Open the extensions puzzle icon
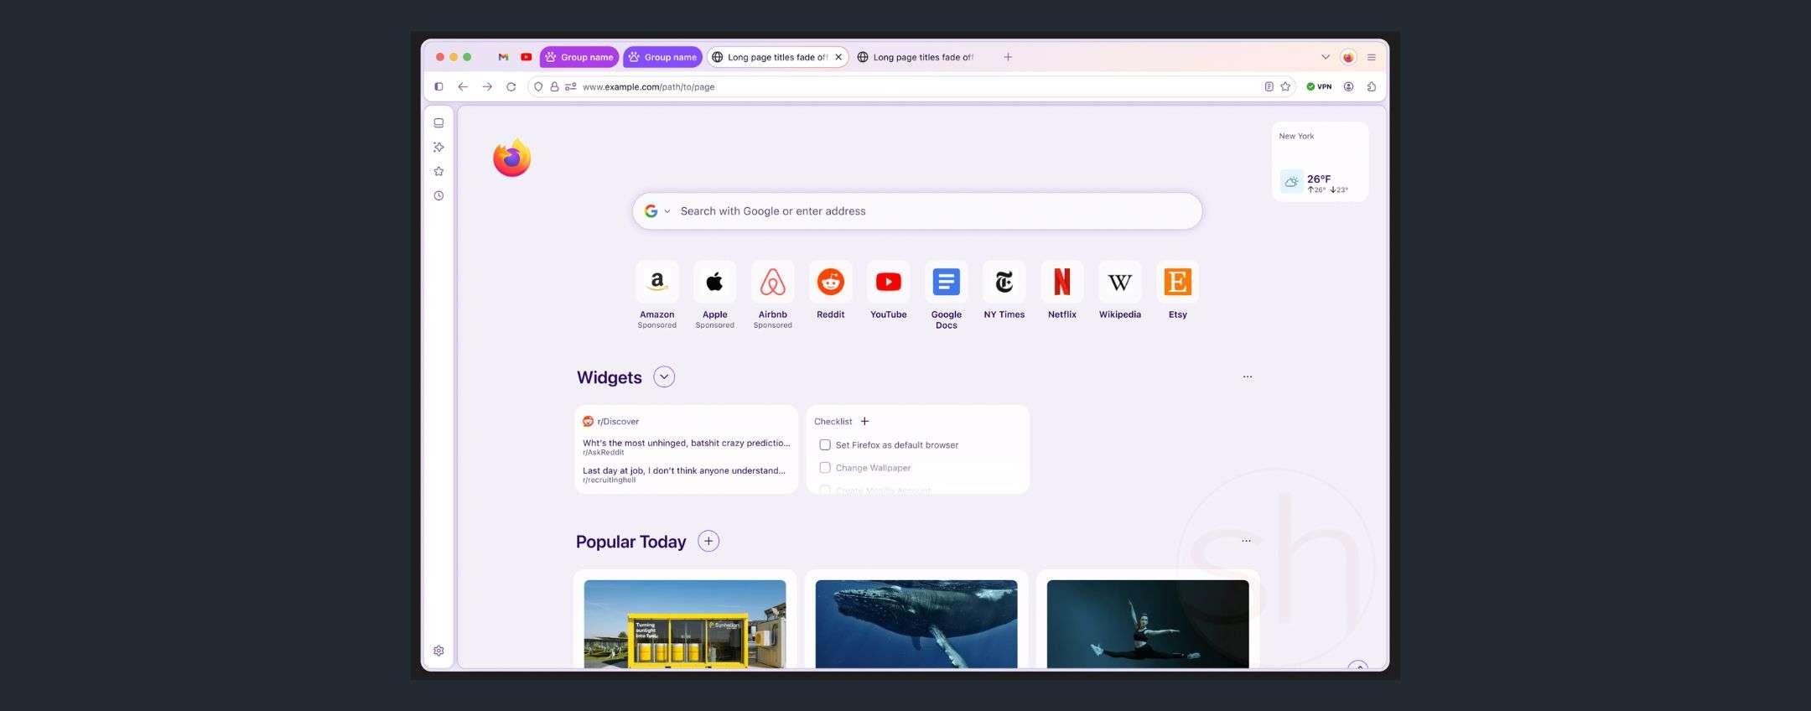 (x=1372, y=86)
